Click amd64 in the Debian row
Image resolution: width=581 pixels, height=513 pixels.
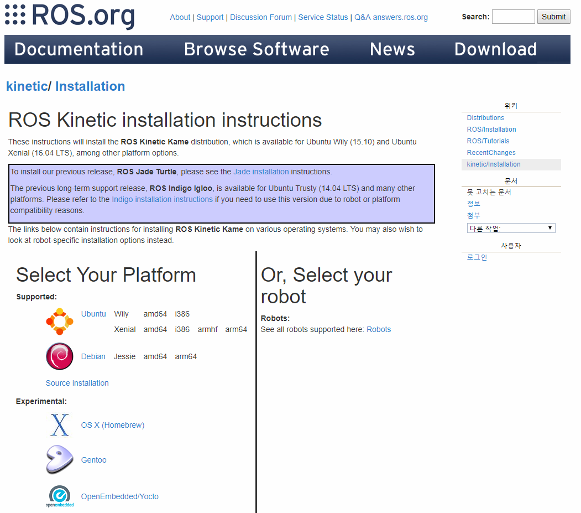click(x=155, y=356)
